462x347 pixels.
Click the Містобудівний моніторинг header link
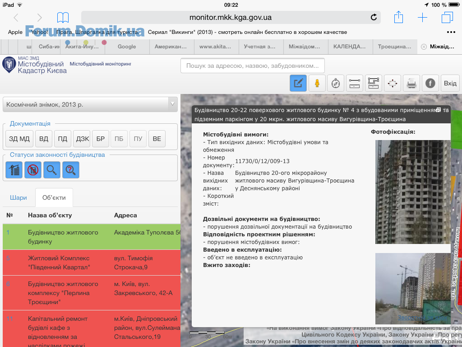[x=101, y=64]
